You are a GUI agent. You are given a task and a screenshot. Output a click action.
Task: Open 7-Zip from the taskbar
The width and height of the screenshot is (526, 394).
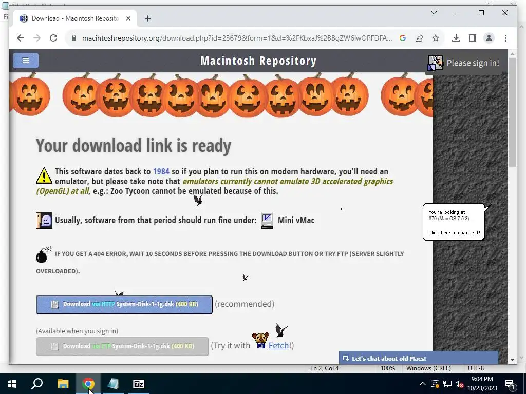[139, 384]
